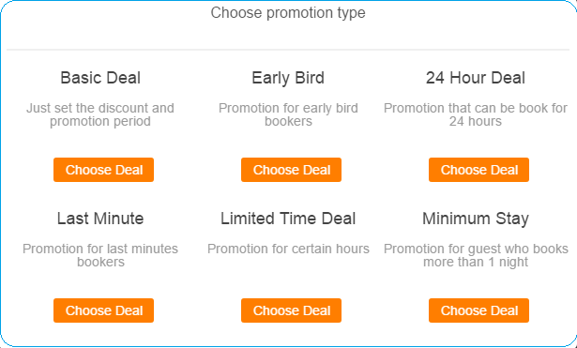Viewport: 577px width, 348px height.
Task: Click the Last Minute heading
Action: (100, 219)
